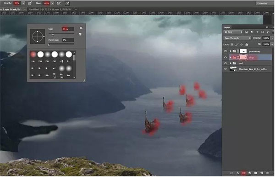
Task: Hide the Mountain_lake layer
Action: tap(225, 69)
